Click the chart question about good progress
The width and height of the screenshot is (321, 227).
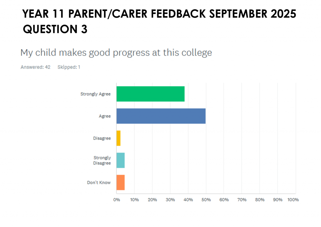pyautogui.click(x=116, y=52)
